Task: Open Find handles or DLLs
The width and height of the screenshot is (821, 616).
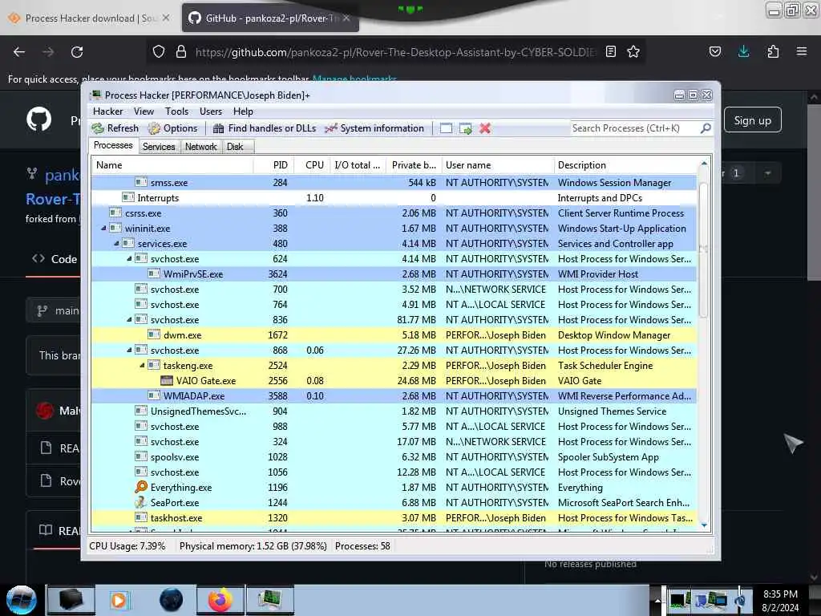Action: [265, 128]
